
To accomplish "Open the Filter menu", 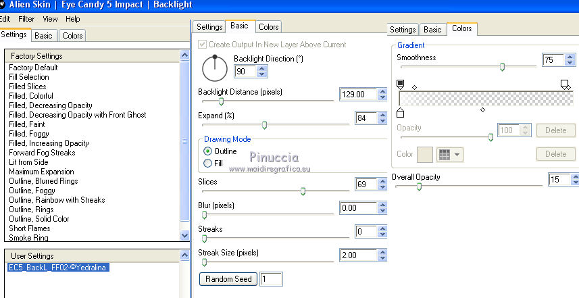I will [x=26, y=19].
